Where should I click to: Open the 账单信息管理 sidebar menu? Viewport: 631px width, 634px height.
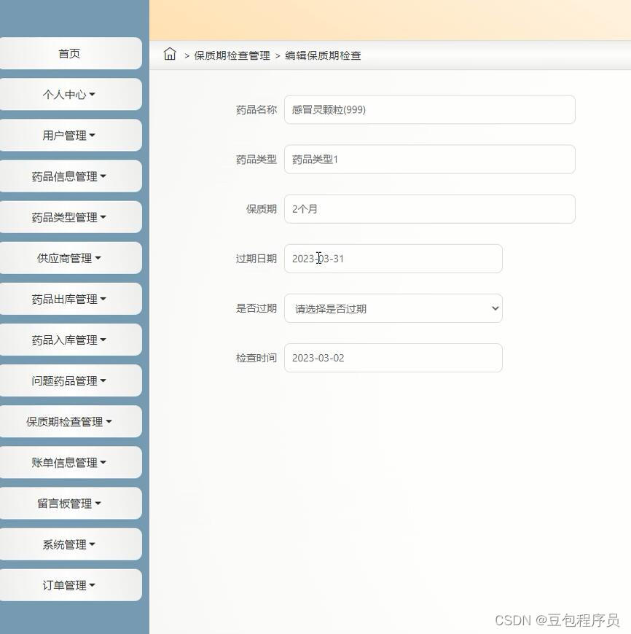pos(70,462)
